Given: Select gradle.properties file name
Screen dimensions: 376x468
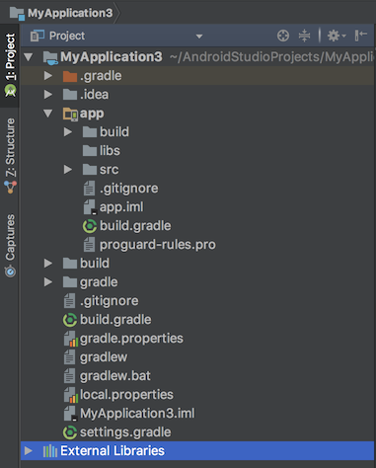Looking at the screenshot, I should coord(131,339).
